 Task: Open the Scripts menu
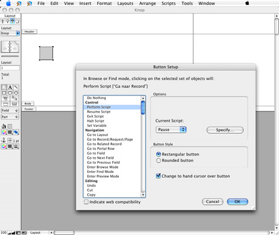coord(168,3)
